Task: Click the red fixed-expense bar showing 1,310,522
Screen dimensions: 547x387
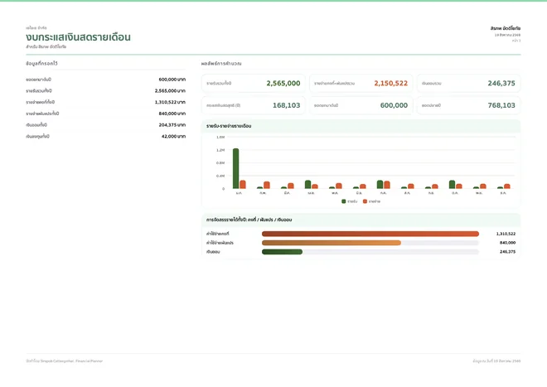Action: pos(370,234)
